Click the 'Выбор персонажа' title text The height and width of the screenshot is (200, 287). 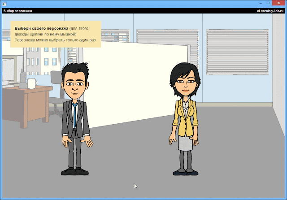coord(18,11)
